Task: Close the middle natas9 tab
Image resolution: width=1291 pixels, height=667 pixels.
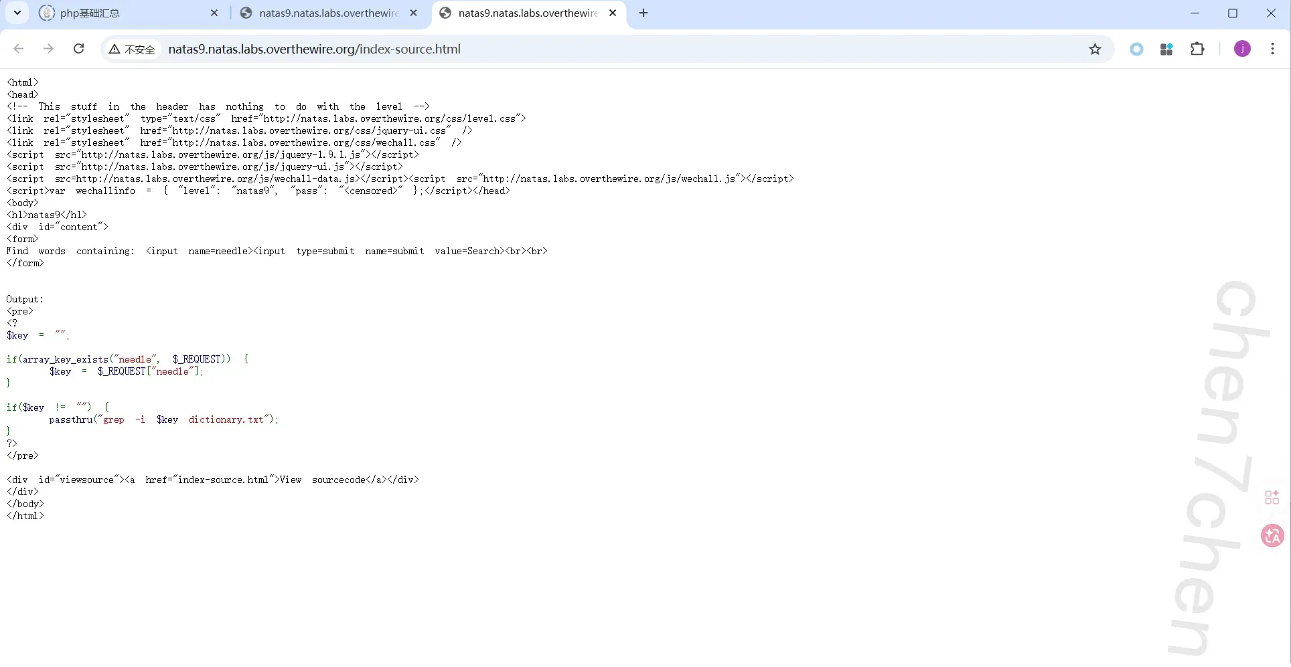Action: coord(414,13)
